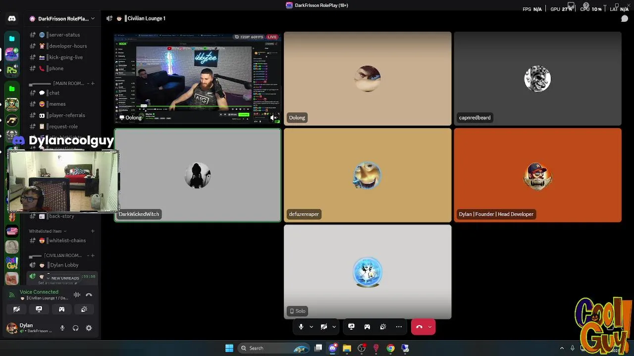Mute microphone in the call control bar
Image resolution: width=634 pixels, height=356 pixels.
click(301, 327)
